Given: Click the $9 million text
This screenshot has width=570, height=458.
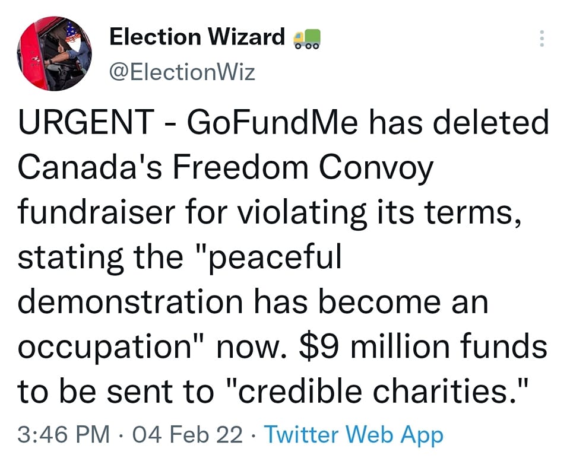Looking at the screenshot, I should coord(376,345).
